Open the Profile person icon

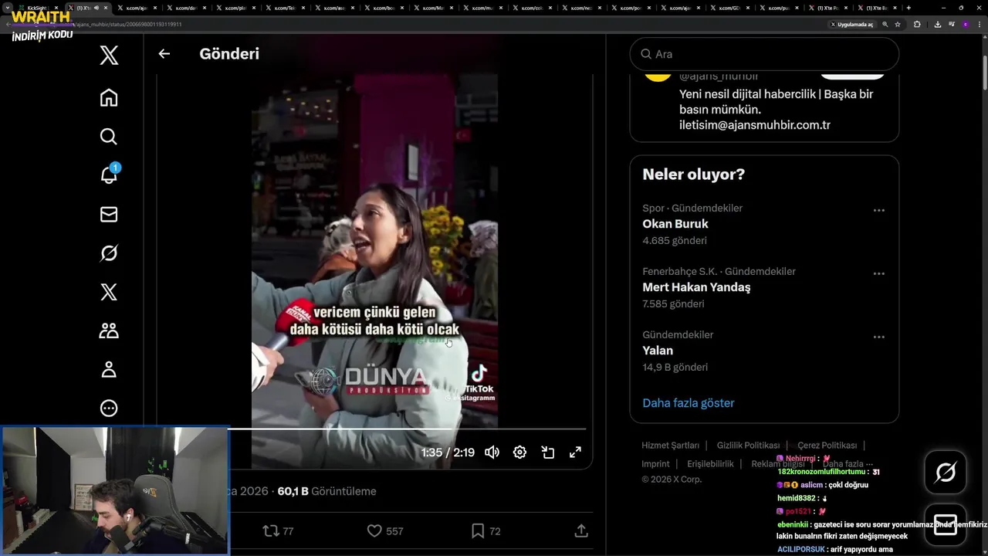coord(109,369)
